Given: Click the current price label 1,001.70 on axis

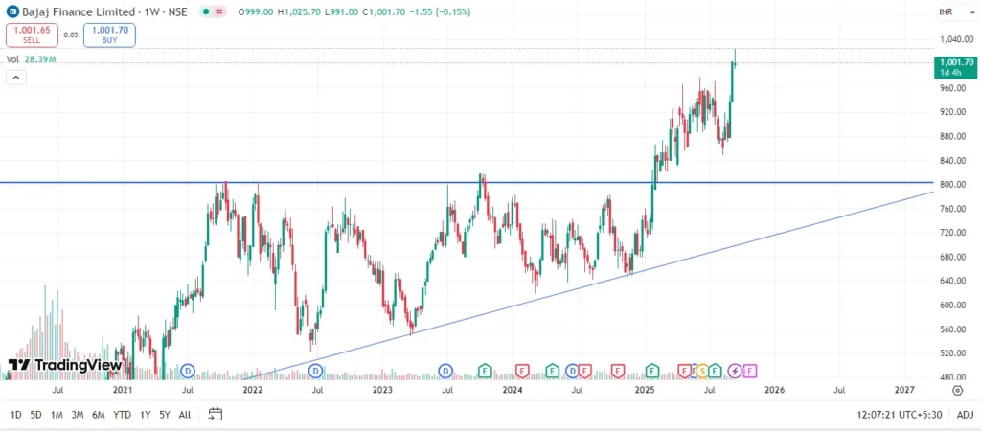Looking at the screenshot, I should 954,62.
